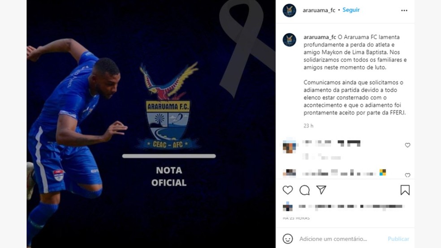This screenshot has width=441, height=248.
Task: Open the Nota Oficial post image
Action: tap(151, 124)
